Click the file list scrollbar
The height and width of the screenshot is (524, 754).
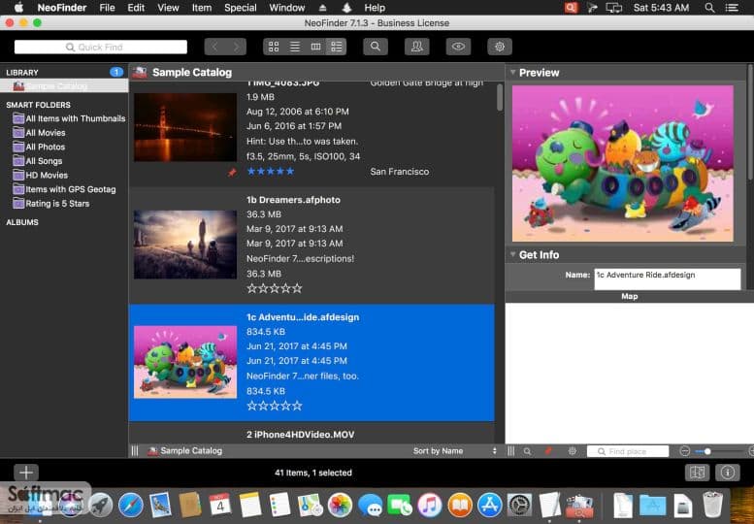pos(500,97)
